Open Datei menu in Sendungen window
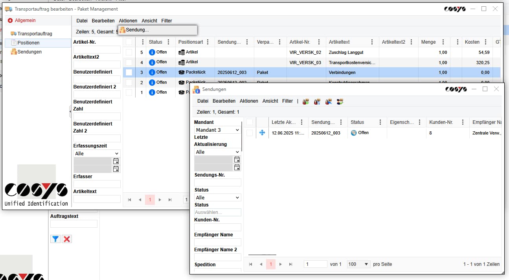The width and height of the screenshot is (509, 280). point(203,101)
